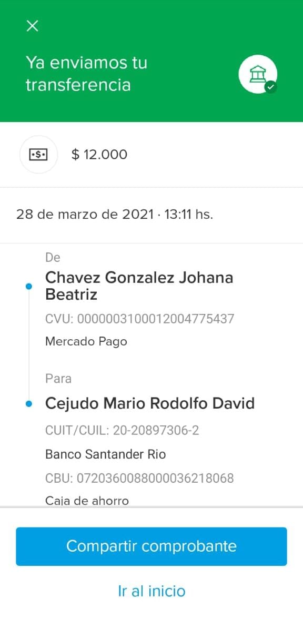The image size is (303, 630).
Task: Tap the bank transfer success icon
Action: 258,74
